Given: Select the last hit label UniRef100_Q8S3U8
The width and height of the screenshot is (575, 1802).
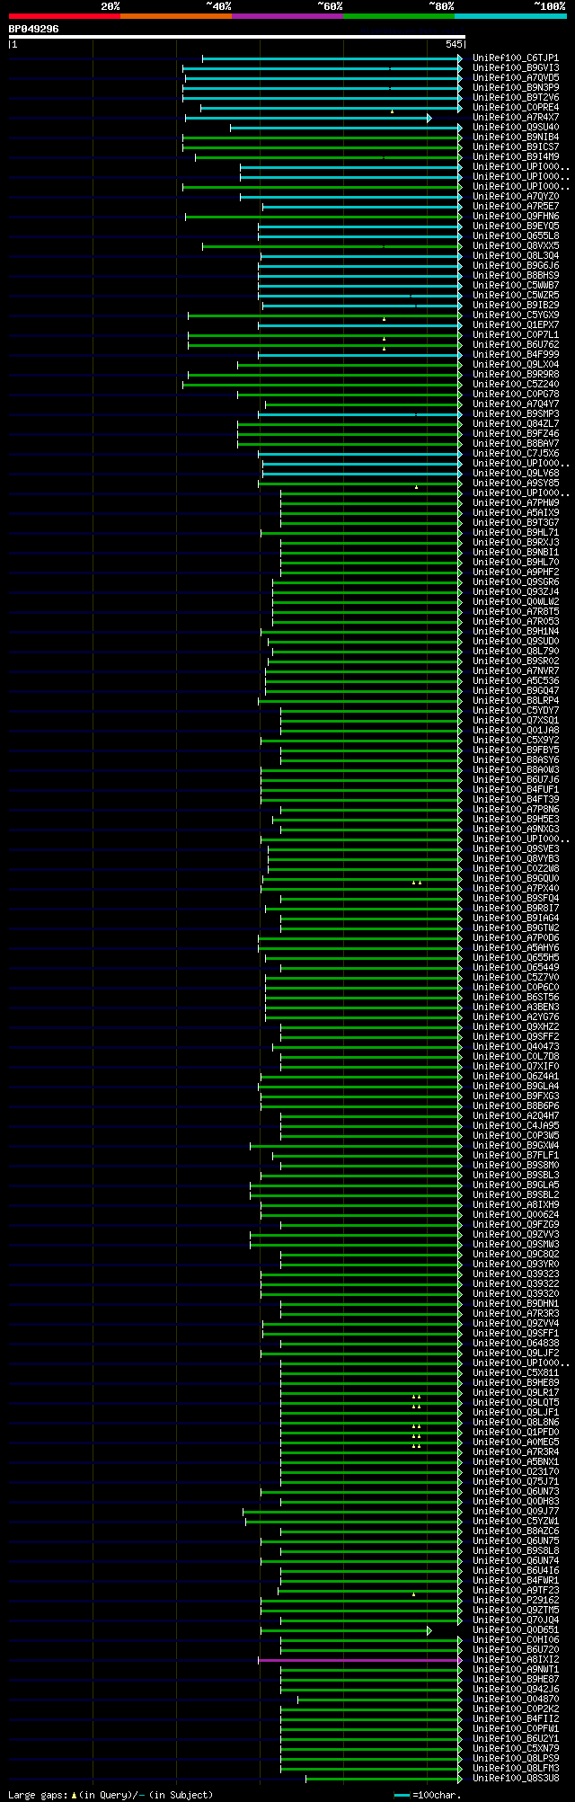Looking at the screenshot, I should coord(516,1779).
